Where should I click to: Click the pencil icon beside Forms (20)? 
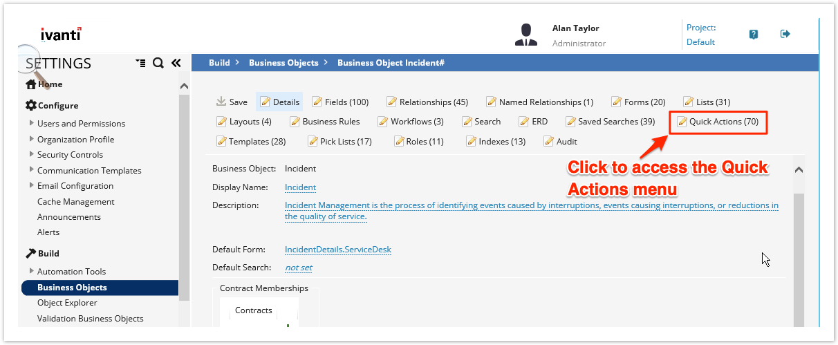pos(617,102)
